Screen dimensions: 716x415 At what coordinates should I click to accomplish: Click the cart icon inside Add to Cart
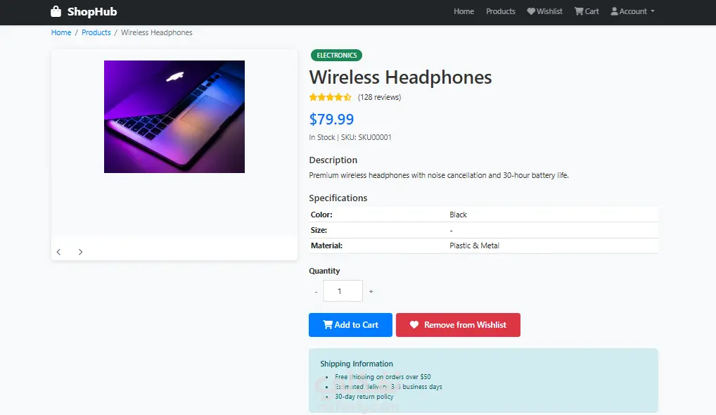(x=327, y=325)
